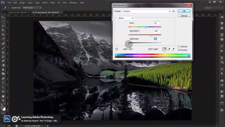Screen dimensions: 225x127
Task: Switch to the 24.jpg document tab
Action: 18,12
